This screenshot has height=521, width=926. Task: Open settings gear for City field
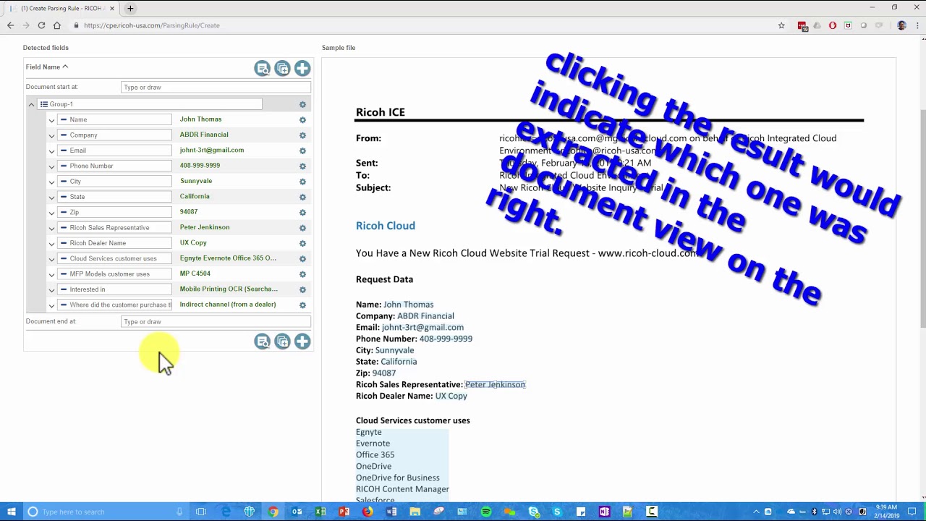click(302, 182)
